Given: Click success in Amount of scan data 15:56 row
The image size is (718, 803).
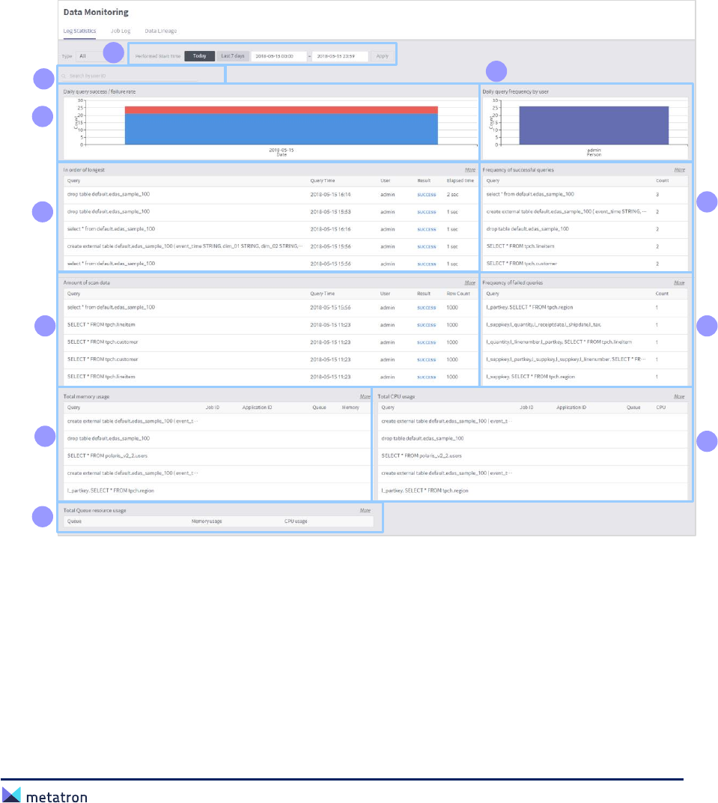Looking at the screenshot, I should tap(426, 308).
